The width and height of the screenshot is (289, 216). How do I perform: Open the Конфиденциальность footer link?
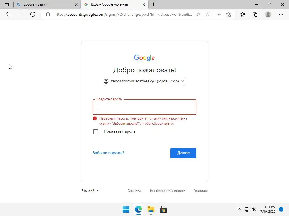click(x=168, y=191)
